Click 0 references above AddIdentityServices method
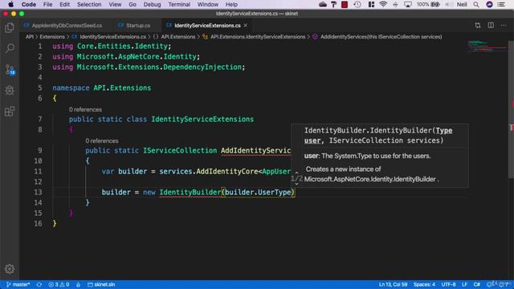The width and height of the screenshot is (514, 289). click(x=102, y=141)
